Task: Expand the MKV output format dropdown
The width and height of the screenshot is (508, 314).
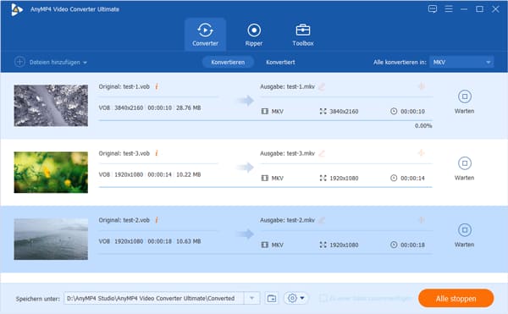Action: coord(461,62)
